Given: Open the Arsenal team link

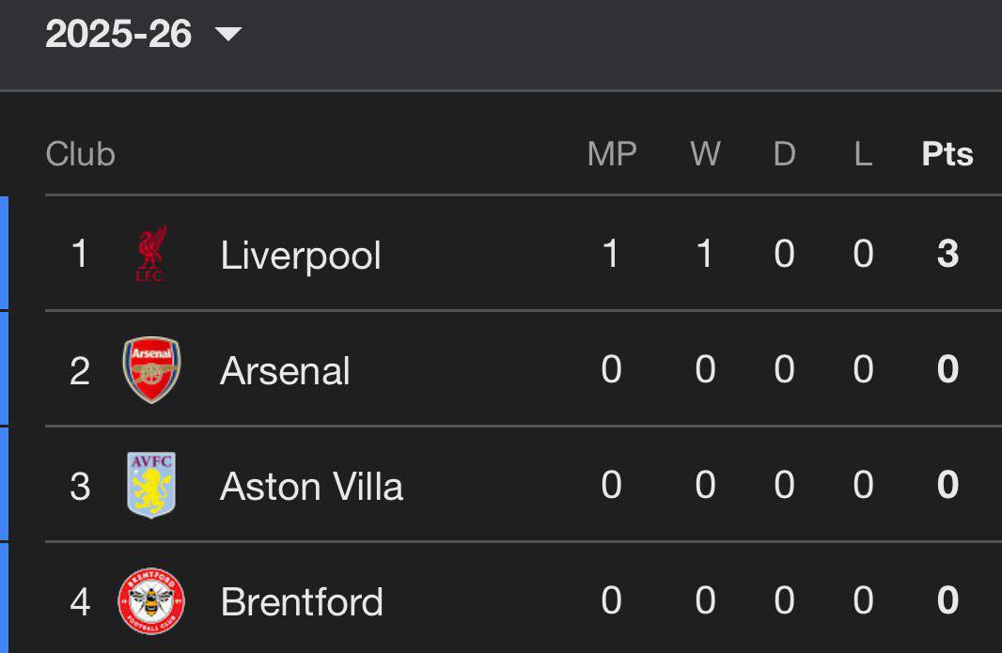Looking at the screenshot, I should (x=285, y=371).
